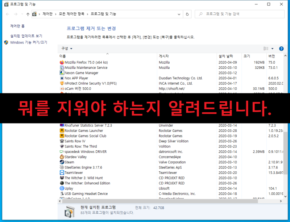Image resolution: width=290 pixels, height=222 pixels.
Task: Click the Uplay program icon
Action: [62, 188]
